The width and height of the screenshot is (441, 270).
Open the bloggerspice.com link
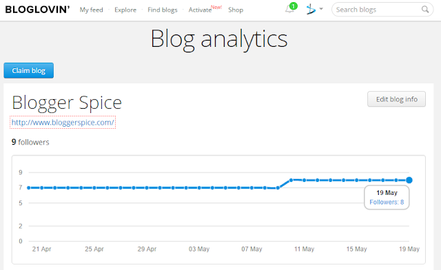63,123
